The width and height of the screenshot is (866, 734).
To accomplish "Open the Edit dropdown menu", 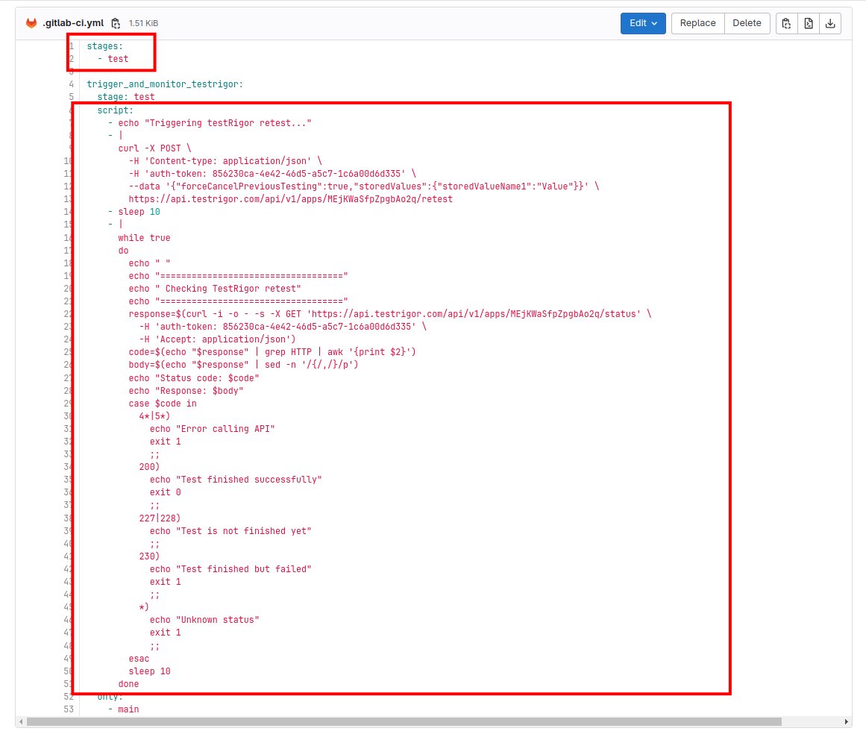I will coord(642,23).
